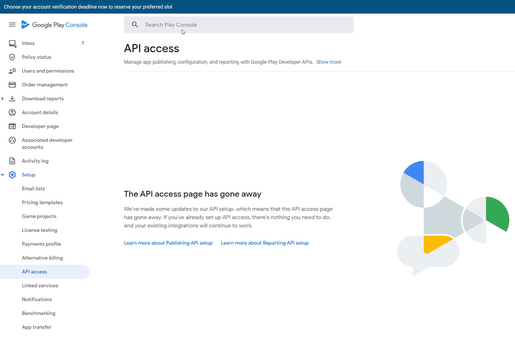Open License testing

40,230
